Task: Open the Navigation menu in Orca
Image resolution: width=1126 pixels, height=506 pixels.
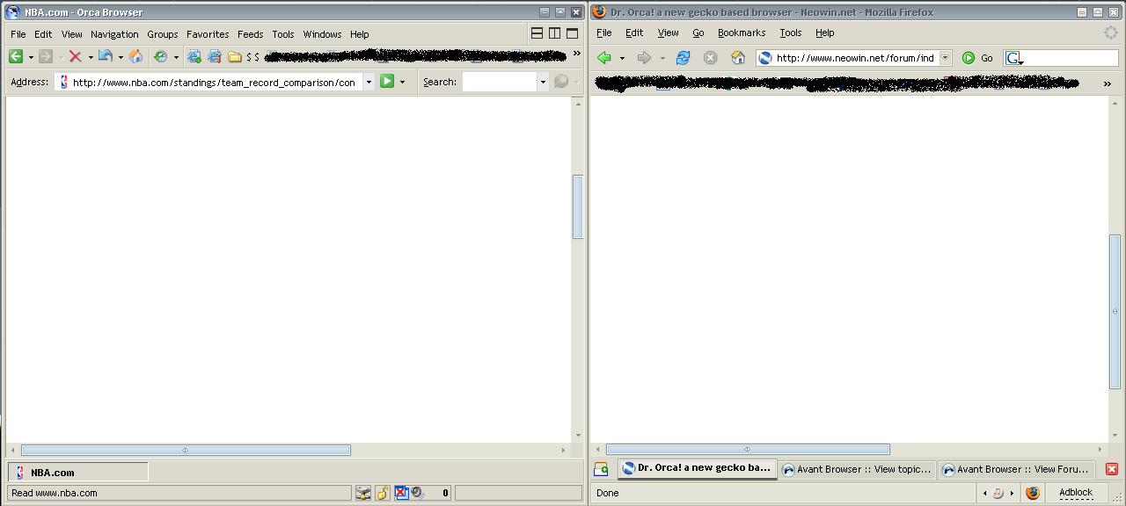Action: click(x=114, y=33)
